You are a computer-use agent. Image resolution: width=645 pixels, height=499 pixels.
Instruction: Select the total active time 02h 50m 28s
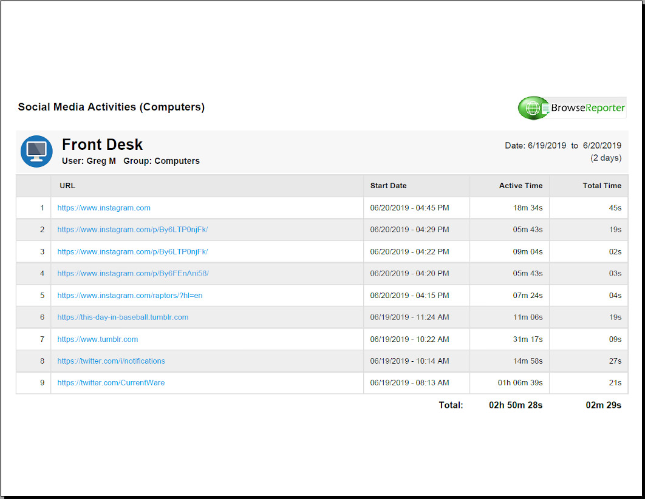coord(515,405)
